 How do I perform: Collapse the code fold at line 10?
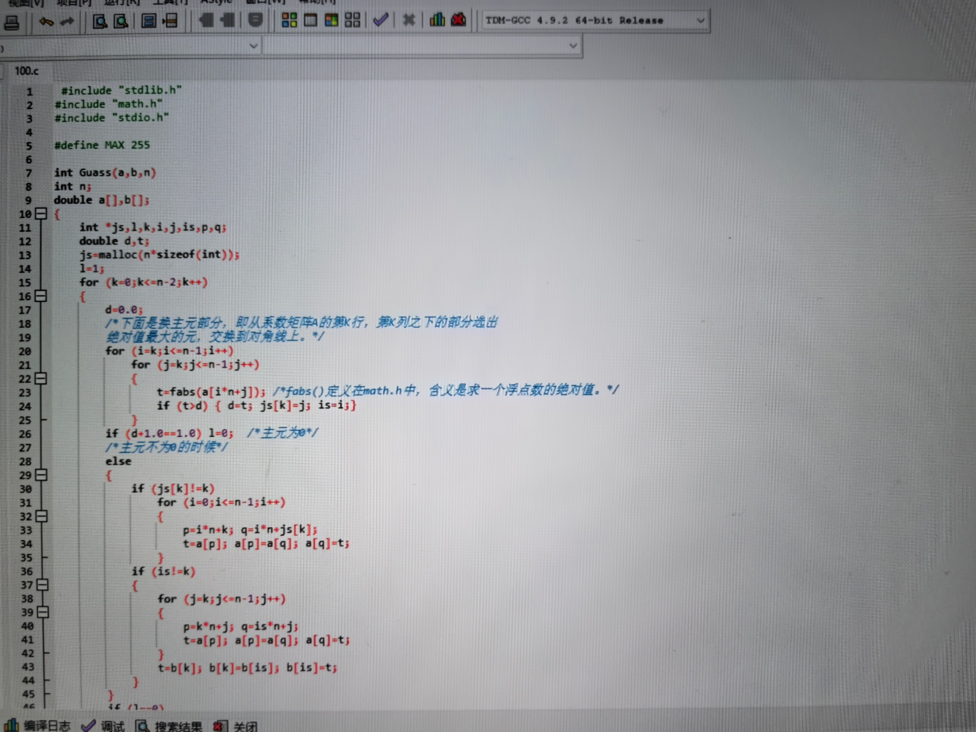[41, 213]
